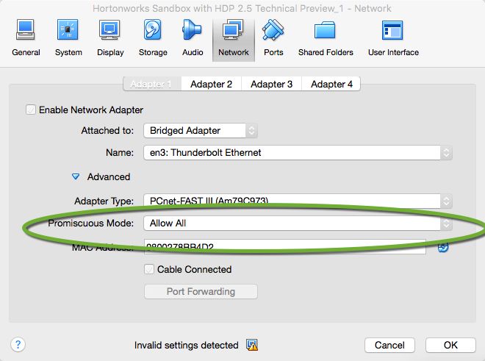Click the MAC address regenerate icon
Viewport: 485px width, 361px height.
point(443,247)
